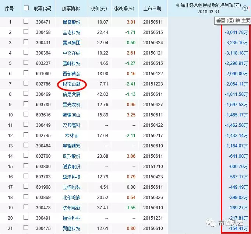Viewport: 251px width, 234px height.
Task: Click the -3,235.10万 net profit value
Action: tap(236, 43)
